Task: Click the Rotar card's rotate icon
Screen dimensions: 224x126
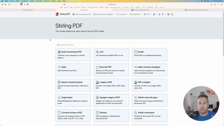Action: 59,67
